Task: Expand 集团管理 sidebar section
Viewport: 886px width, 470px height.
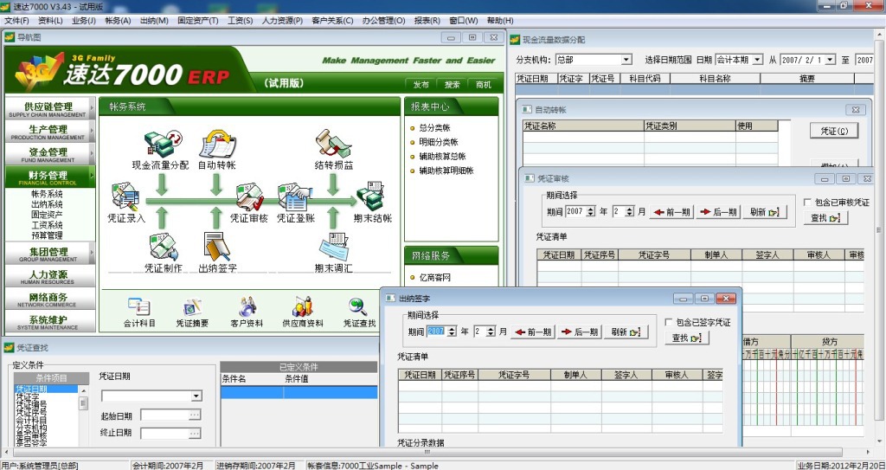Action: (x=48, y=254)
